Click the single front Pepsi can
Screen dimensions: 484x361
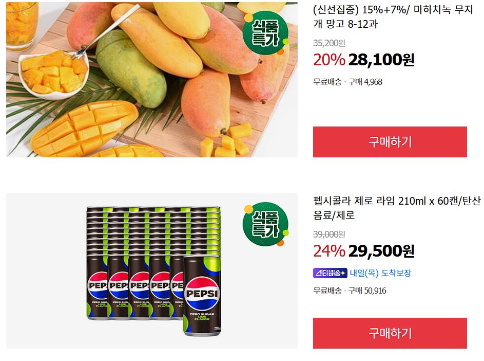tap(202, 296)
